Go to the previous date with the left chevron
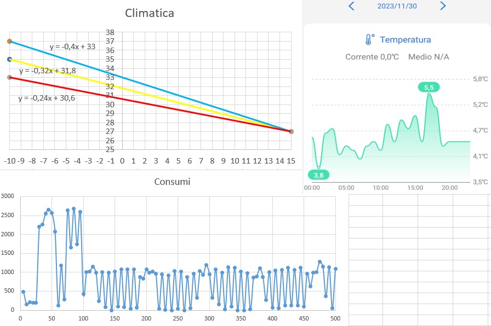This screenshot has width=491, height=326. tap(351, 6)
